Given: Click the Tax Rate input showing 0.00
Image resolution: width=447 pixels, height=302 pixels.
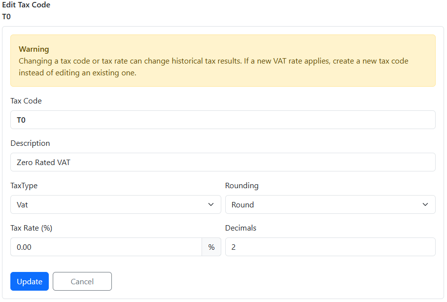Looking at the screenshot, I should 105,247.
